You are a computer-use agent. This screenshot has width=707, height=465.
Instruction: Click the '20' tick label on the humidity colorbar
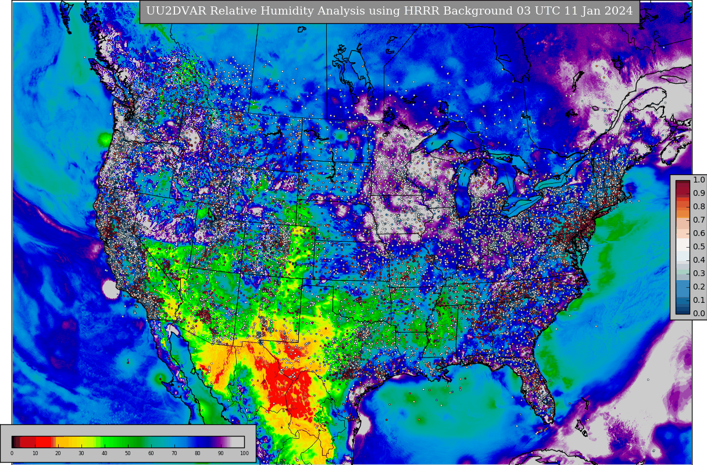(58, 453)
